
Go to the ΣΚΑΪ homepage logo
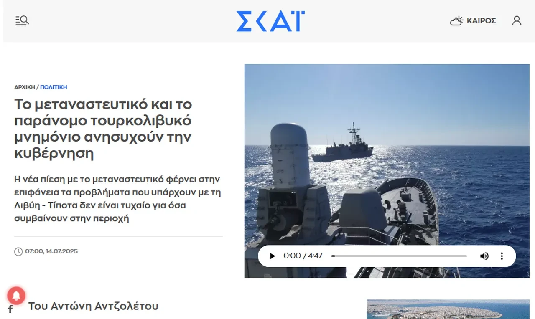[x=270, y=21]
